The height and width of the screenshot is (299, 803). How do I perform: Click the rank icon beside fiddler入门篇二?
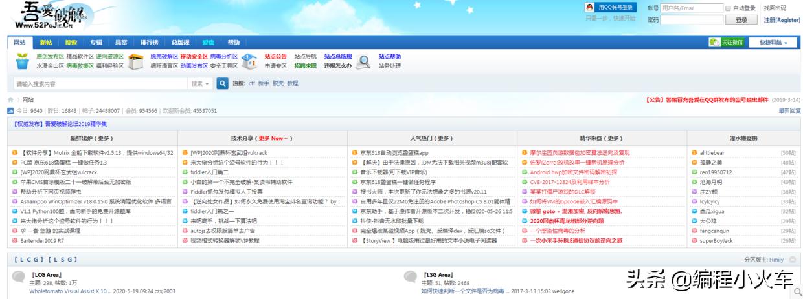click(185, 172)
